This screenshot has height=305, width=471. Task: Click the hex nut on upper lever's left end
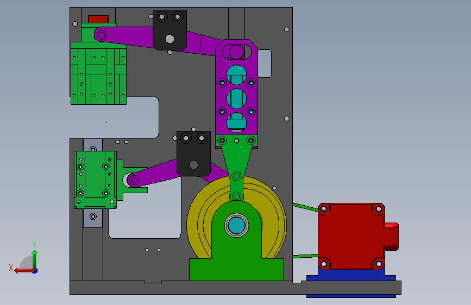click(102, 35)
